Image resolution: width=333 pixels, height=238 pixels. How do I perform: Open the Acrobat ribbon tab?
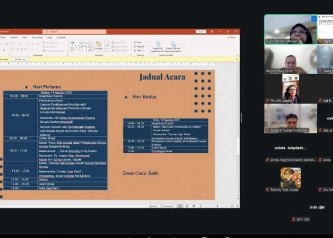61,38
